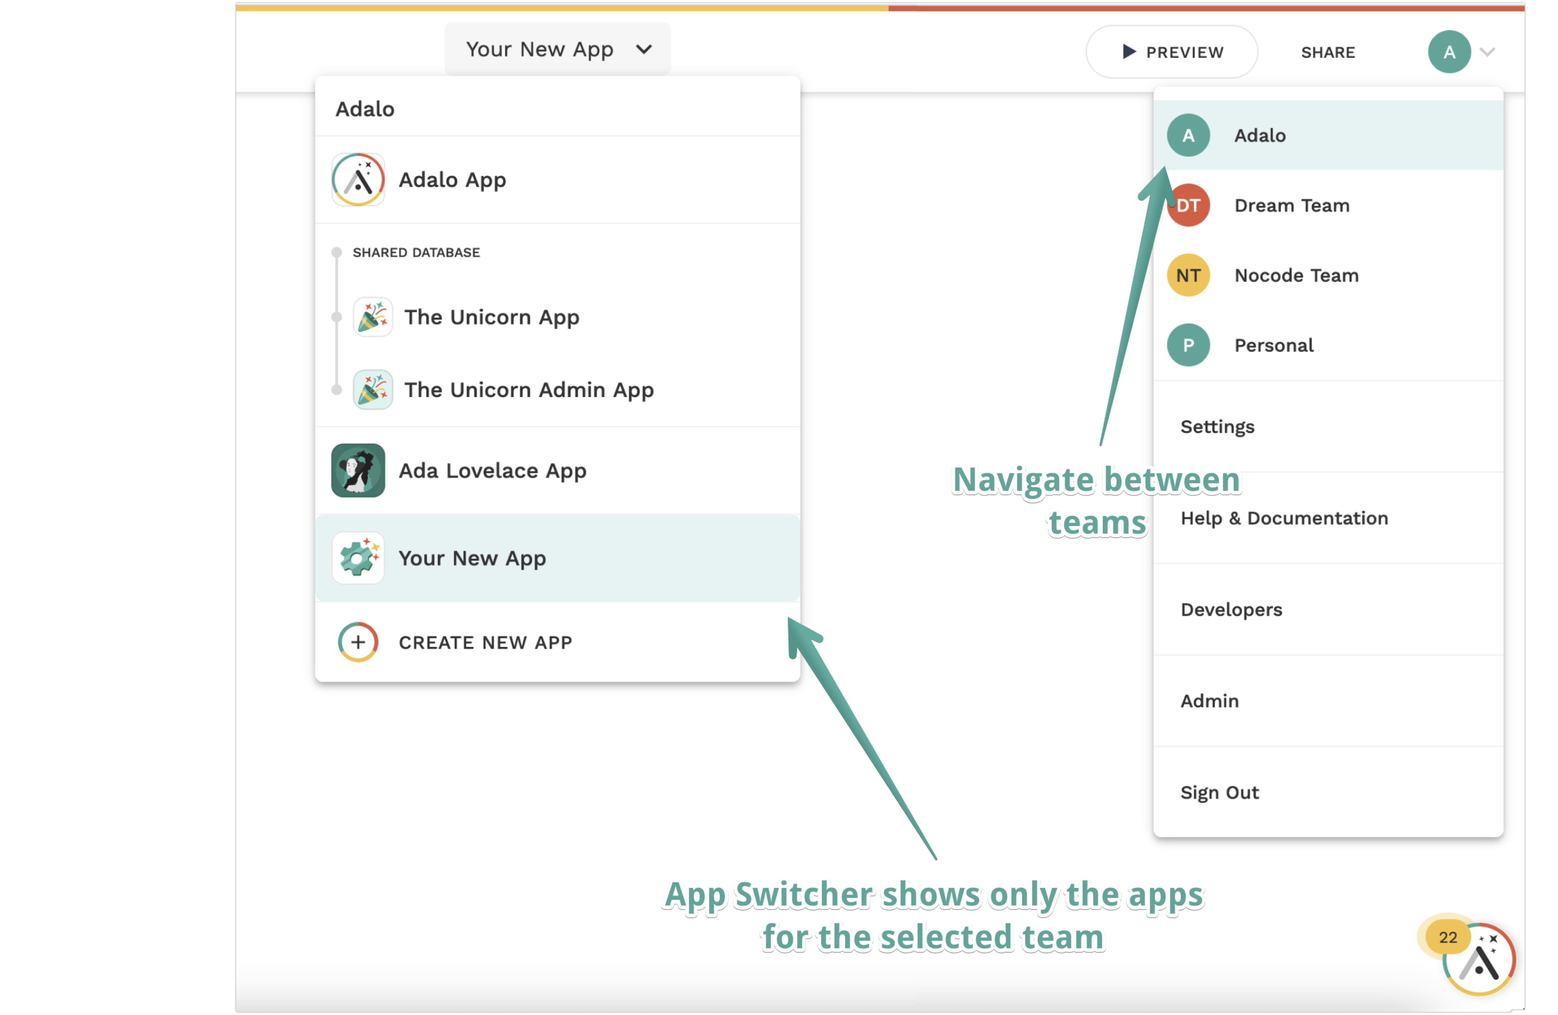
Task: Click the SHARED DATABASE label
Action: [x=416, y=253]
